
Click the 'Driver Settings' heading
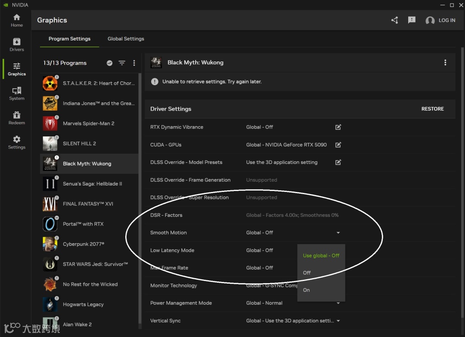(170, 109)
